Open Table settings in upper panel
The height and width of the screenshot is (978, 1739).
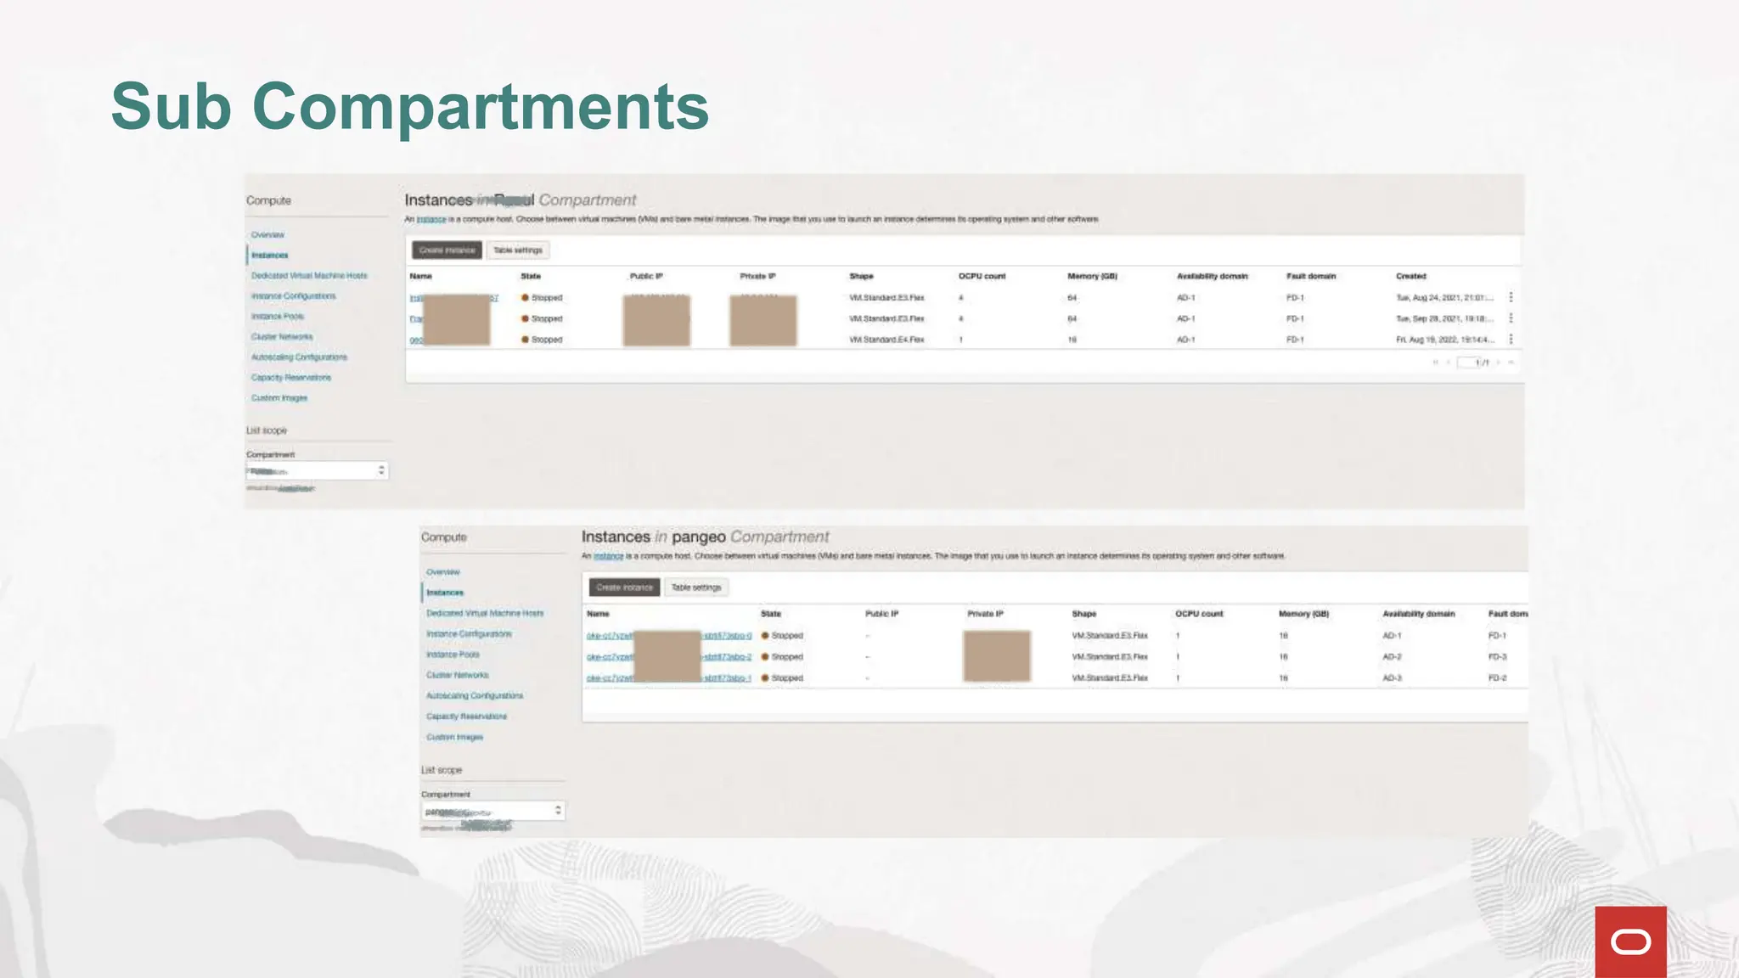(x=517, y=250)
